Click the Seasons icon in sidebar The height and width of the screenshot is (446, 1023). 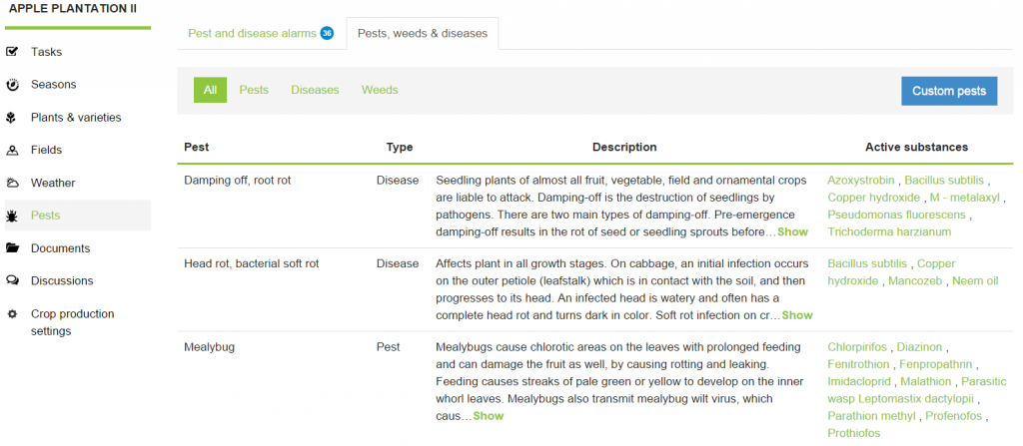pos(12,85)
